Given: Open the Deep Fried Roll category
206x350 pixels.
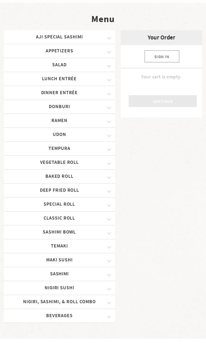Looking at the screenshot, I should point(59,190).
